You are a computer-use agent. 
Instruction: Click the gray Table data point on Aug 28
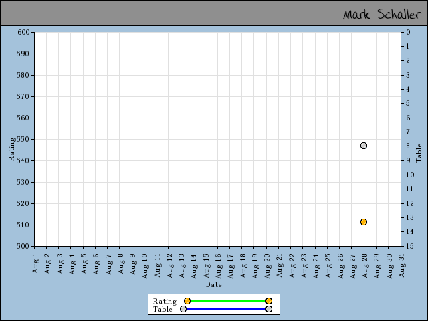point(364,146)
